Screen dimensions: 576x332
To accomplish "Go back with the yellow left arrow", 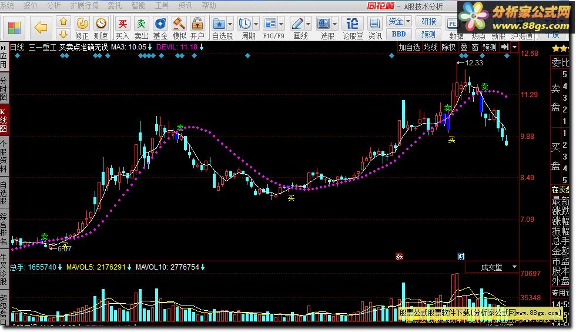I will [41, 28].
